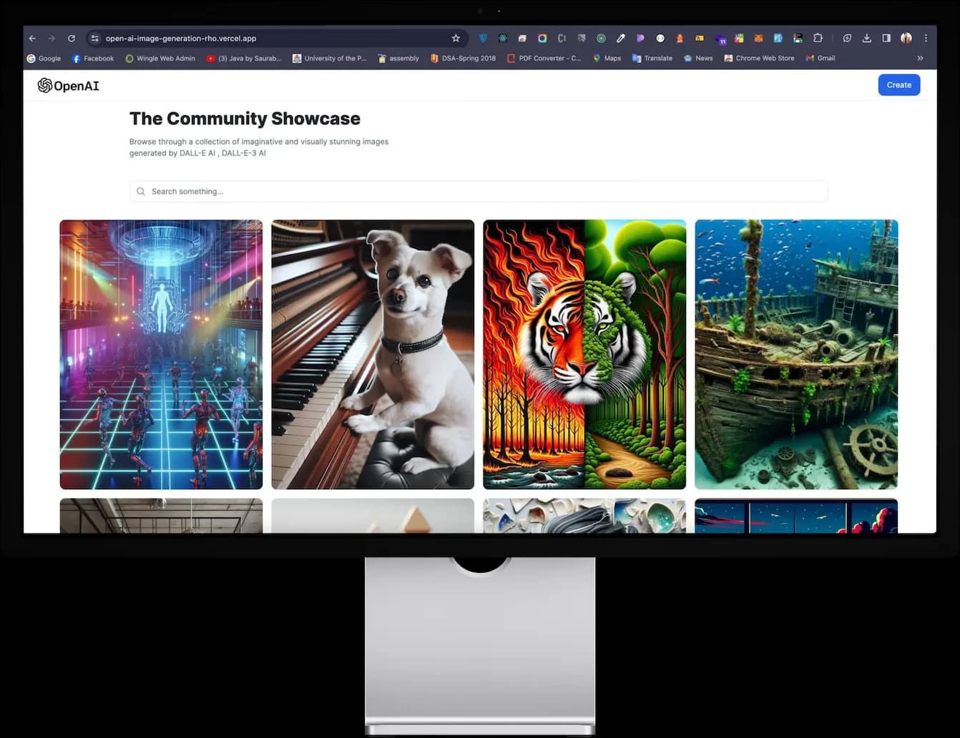Select the ColorZilla eyedropper extension
The width and height of the screenshot is (960, 738).
click(620, 38)
